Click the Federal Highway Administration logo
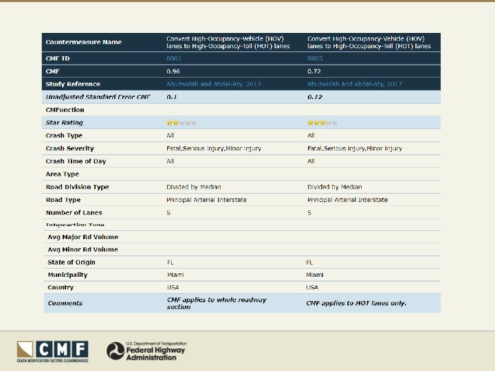The width and height of the screenshot is (495, 371). point(146,351)
